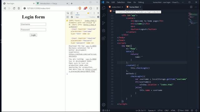Open the notifications bell in status bar
The image size is (200, 112).
(197, 110)
